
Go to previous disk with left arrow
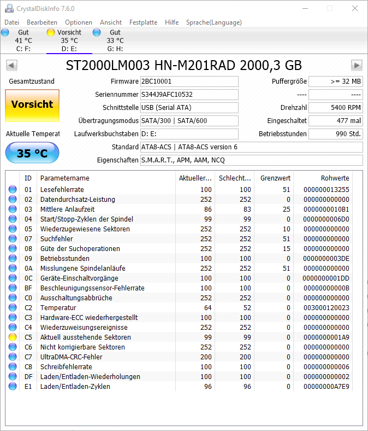pyautogui.click(x=11, y=66)
